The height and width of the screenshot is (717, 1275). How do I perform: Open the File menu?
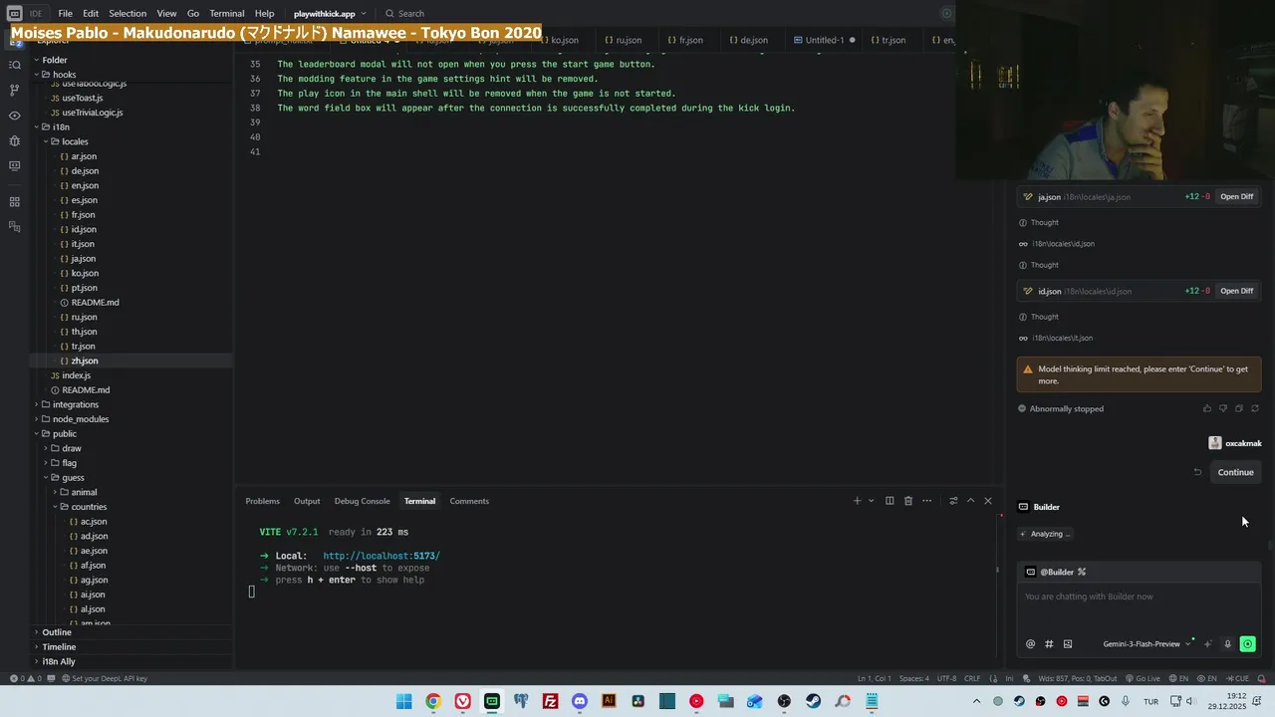coord(65,14)
